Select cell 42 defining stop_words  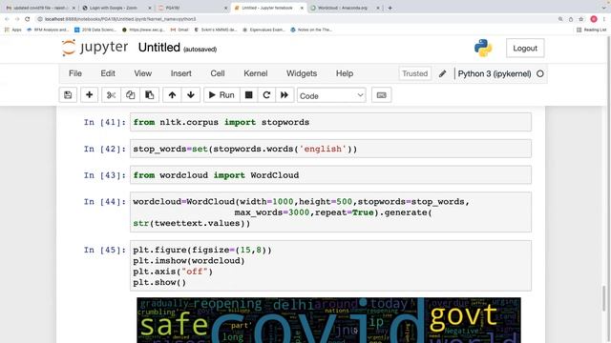330,149
